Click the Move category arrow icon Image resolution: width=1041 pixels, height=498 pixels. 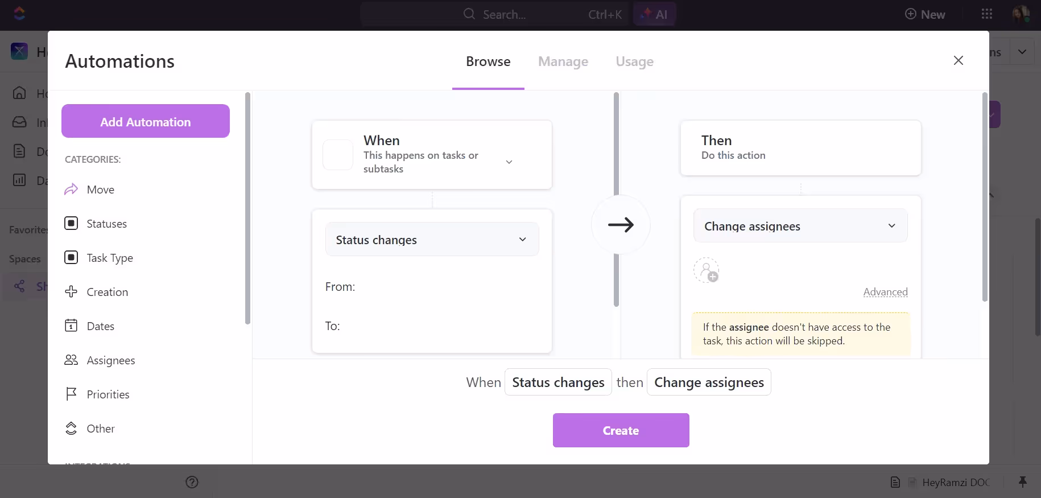(71, 190)
